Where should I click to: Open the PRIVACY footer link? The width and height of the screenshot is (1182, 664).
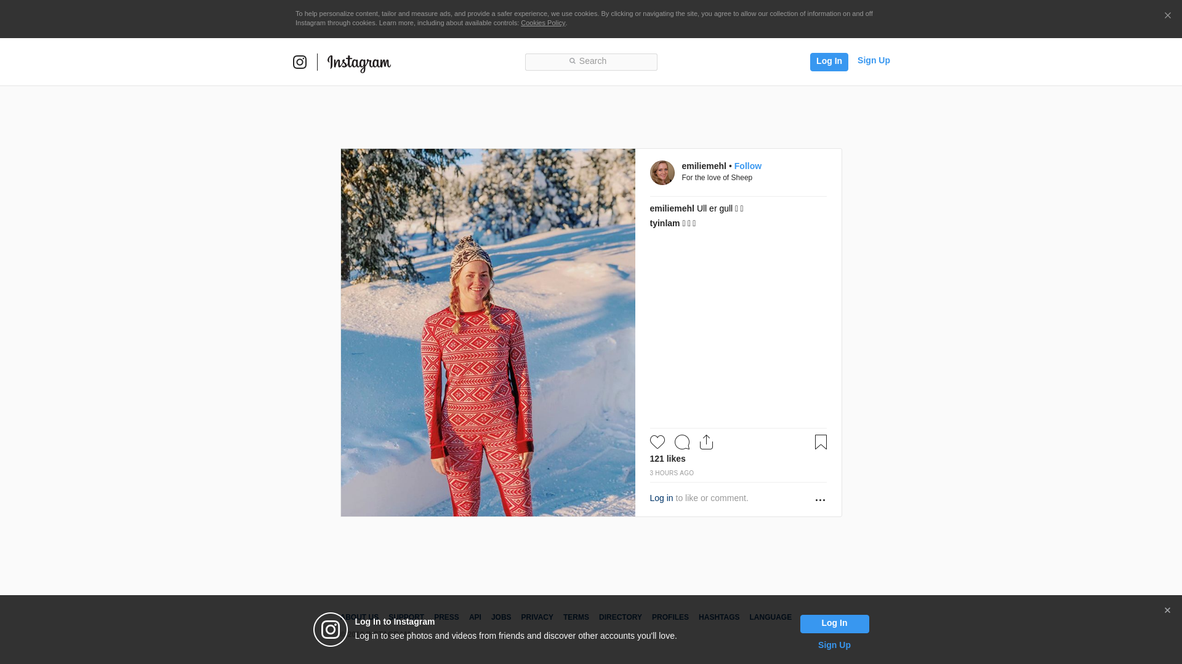(537, 617)
